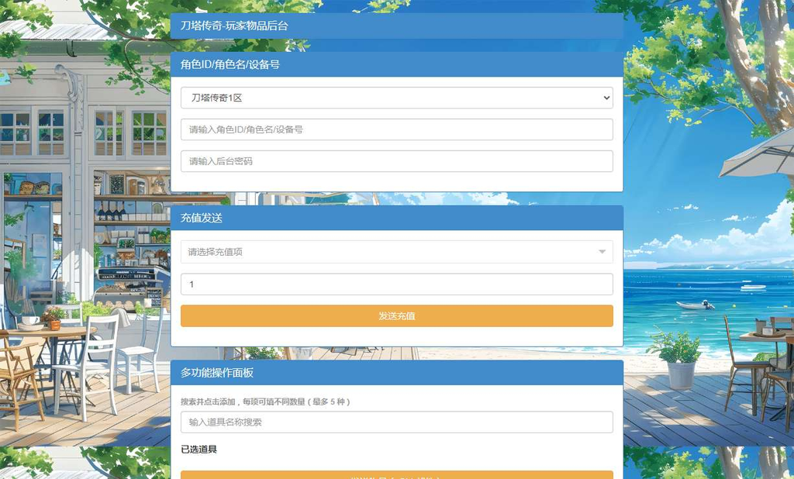Click the 已选道具 label
Viewport: 794px width, 479px height.
199,449
